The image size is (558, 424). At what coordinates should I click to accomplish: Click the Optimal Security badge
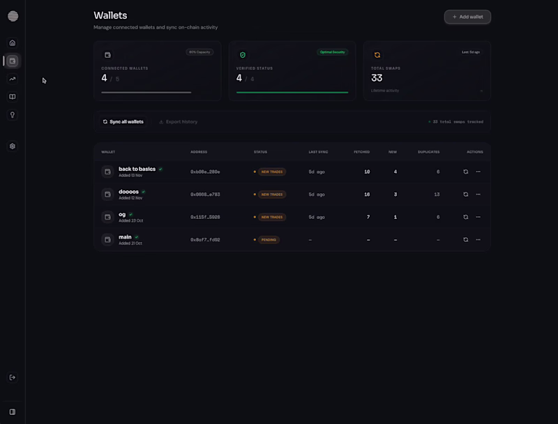coord(333,52)
